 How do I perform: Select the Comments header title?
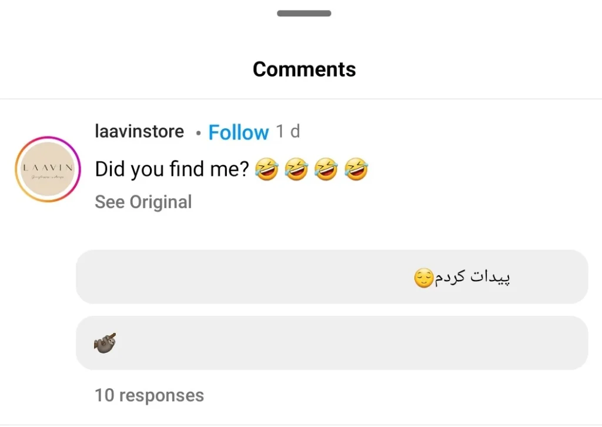[x=304, y=69]
